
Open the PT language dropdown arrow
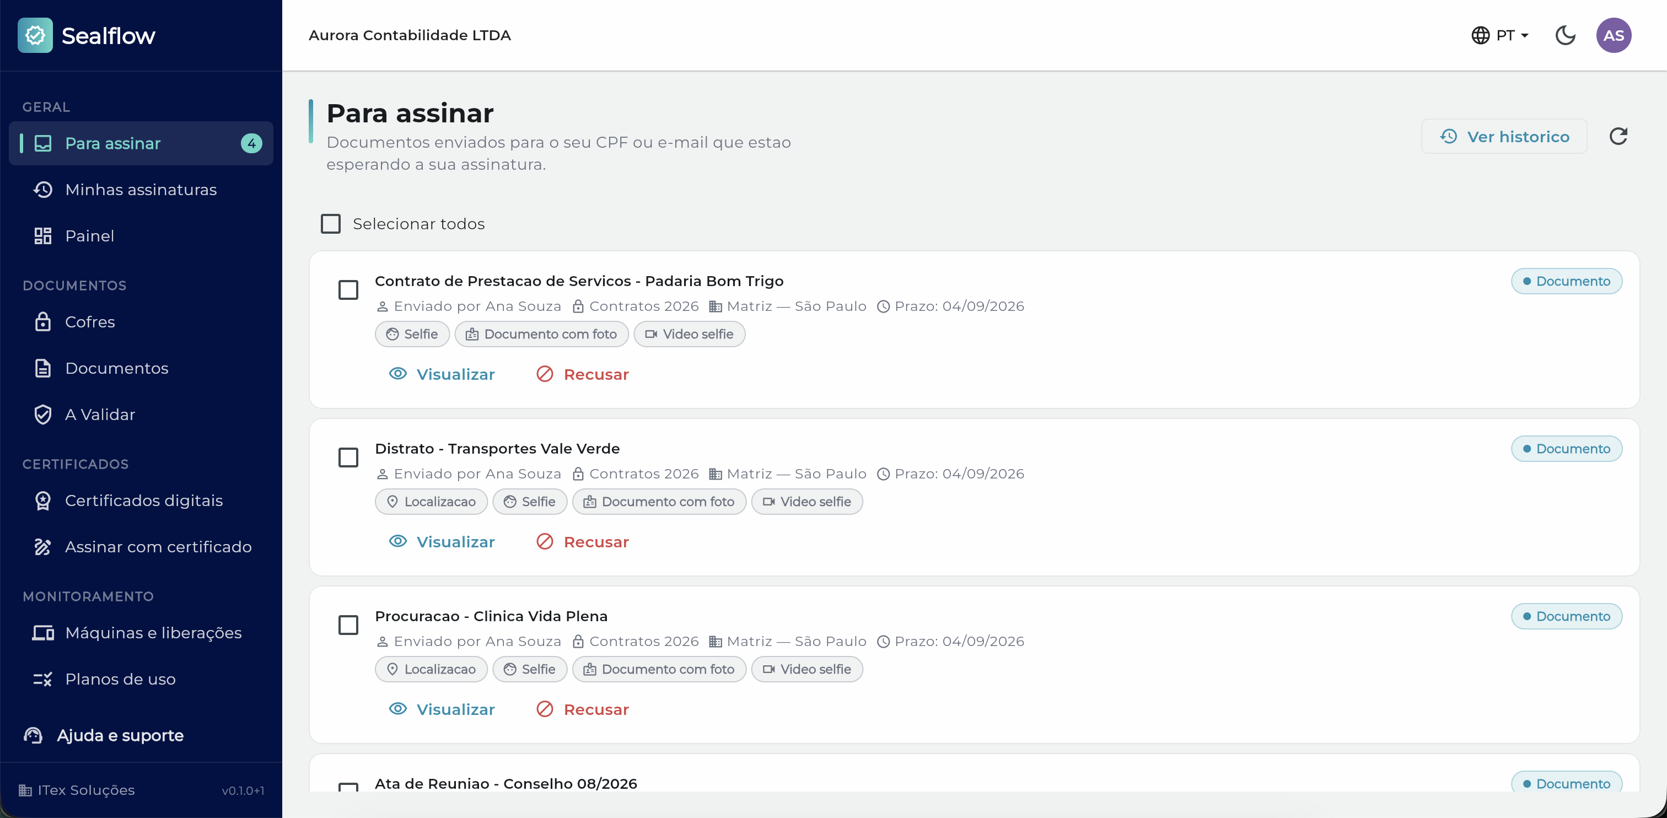tap(1524, 36)
